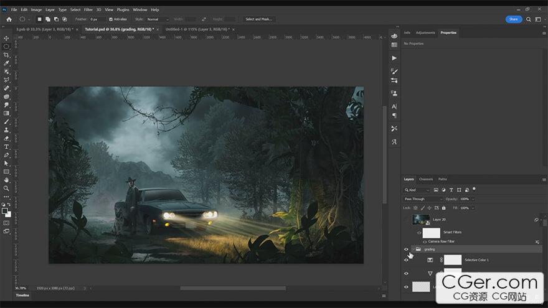The image size is (548, 308).
Task: Filter layers by pixel layer icon
Action: coord(436,190)
